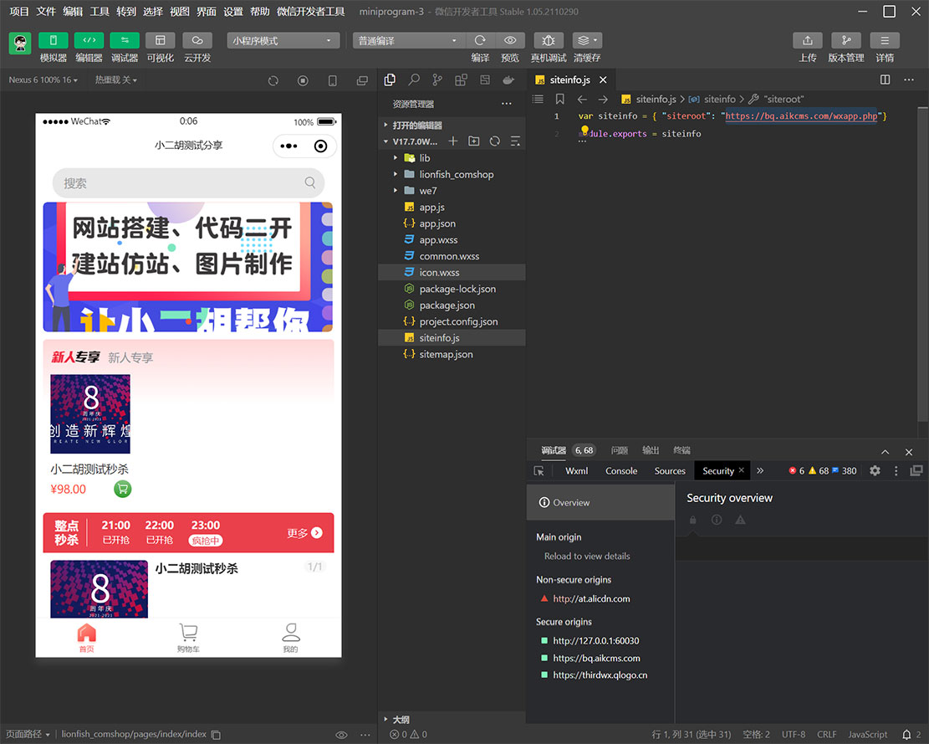Expand the lionfish_comshop folder
The height and width of the screenshot is (744, 929).
point(452,174)
